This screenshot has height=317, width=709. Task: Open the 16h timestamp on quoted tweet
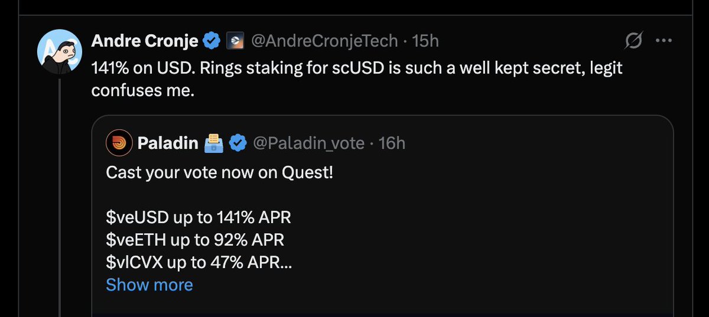(392, 143)
